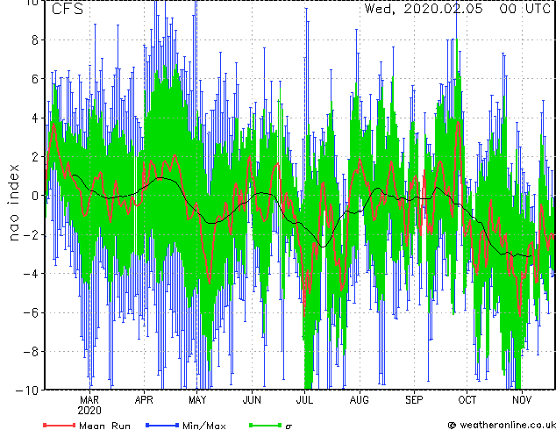Click the CFS model label
Image resolution: width=556 pixels, height=430 pixels.
coord(68,9)
